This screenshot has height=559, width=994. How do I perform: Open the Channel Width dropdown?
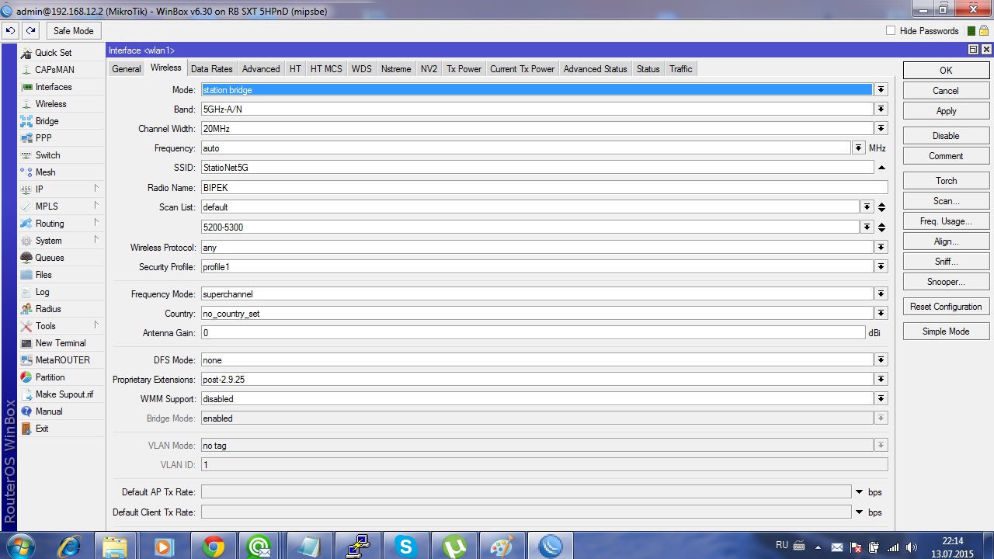(881, 129)
